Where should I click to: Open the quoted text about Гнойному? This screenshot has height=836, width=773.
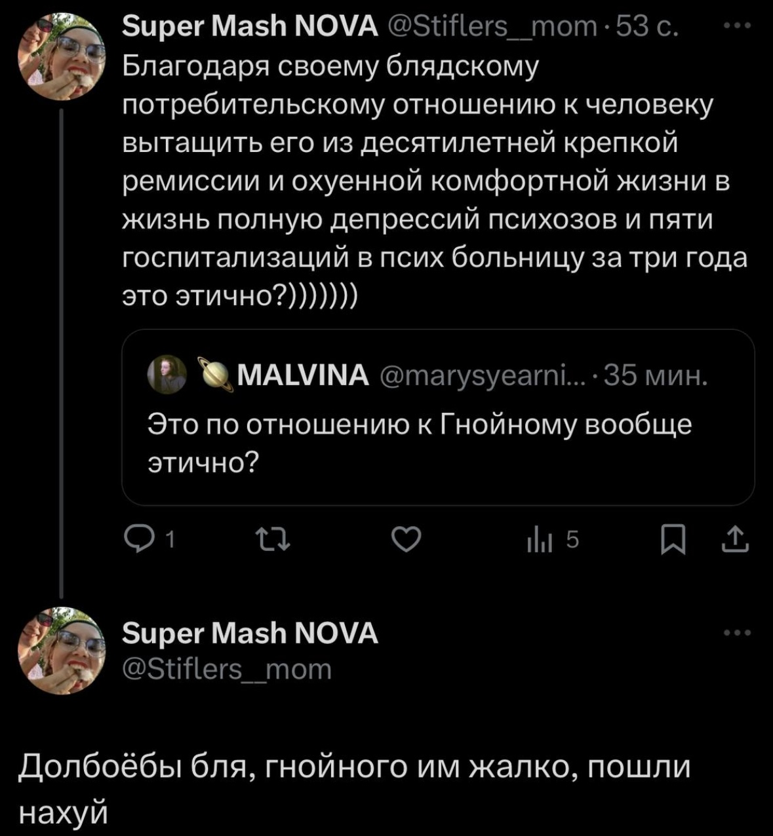point(420,444)
